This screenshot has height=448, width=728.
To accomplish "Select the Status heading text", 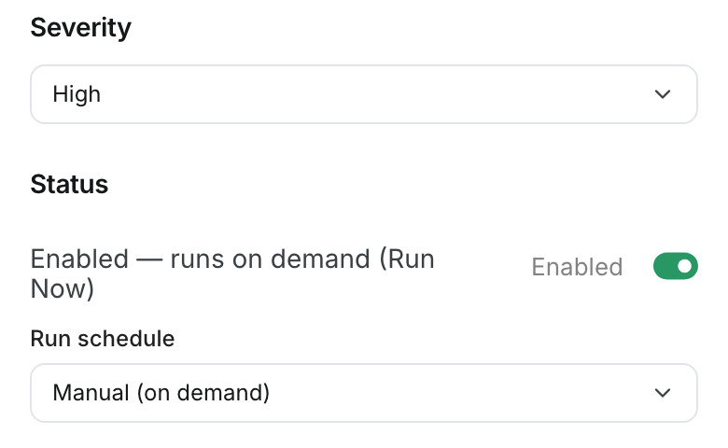I will pyautogui.click(x=69, y=184).
